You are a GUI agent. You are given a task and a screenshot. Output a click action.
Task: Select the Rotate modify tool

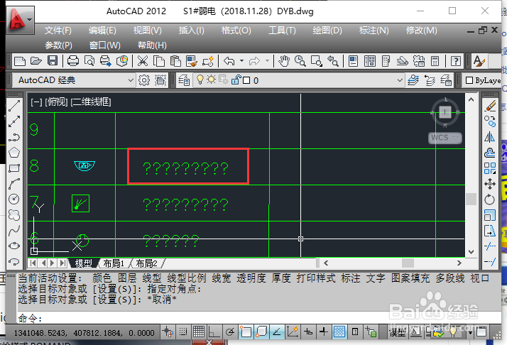[490, 199]
